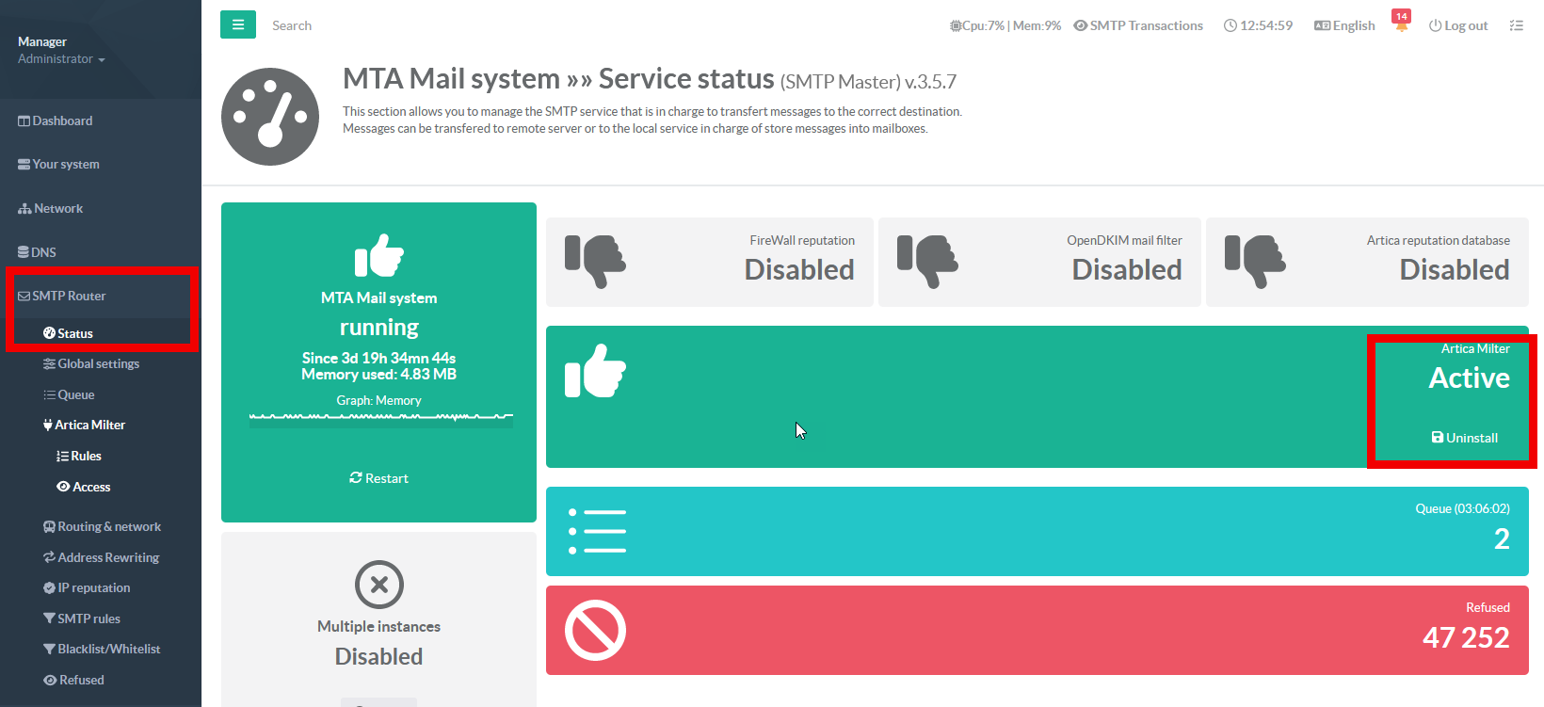Open the notifications bell with badge 14

(1401, 24)
